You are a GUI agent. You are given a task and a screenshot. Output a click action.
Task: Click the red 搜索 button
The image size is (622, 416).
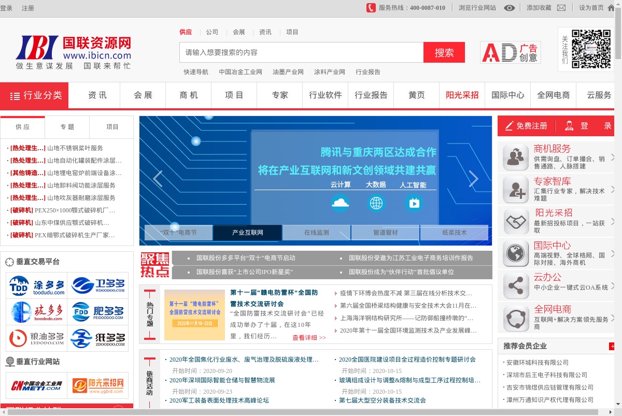click(x=444, y=52)
